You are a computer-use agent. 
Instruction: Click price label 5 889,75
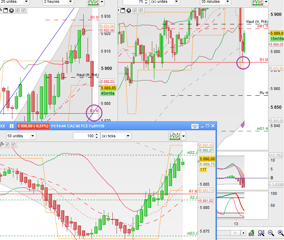(x=207, y=164)
